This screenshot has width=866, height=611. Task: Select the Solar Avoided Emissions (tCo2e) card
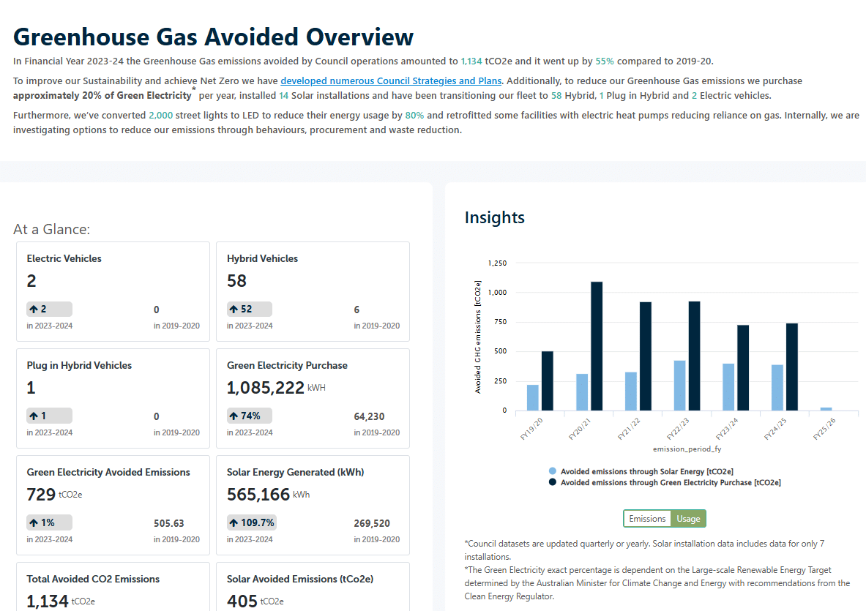coord(313,587)
